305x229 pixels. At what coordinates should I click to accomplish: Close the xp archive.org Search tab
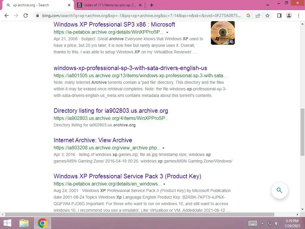pos(69,5)
